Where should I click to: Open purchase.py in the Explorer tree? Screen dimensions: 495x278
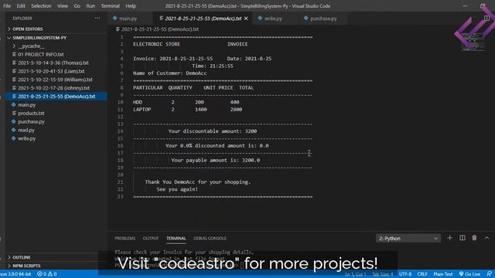pos(31,122)
